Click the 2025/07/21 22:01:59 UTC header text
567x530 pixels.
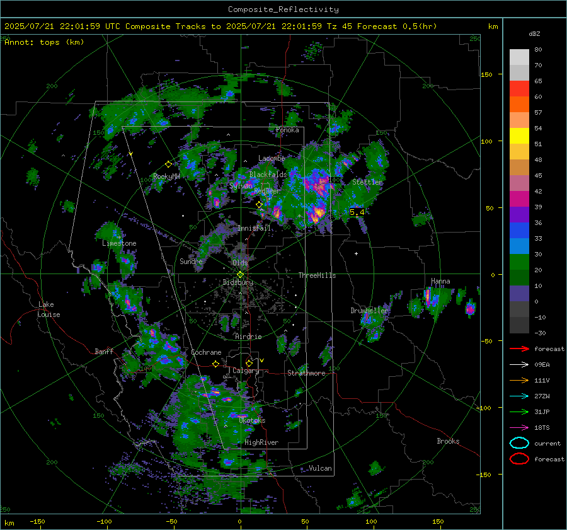pos(62,26)
